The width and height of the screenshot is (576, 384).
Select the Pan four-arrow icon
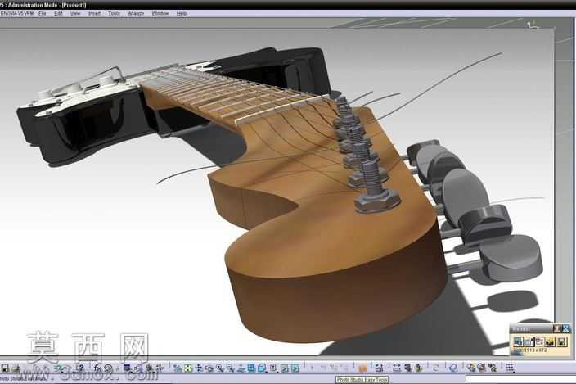tap(198, 368)
